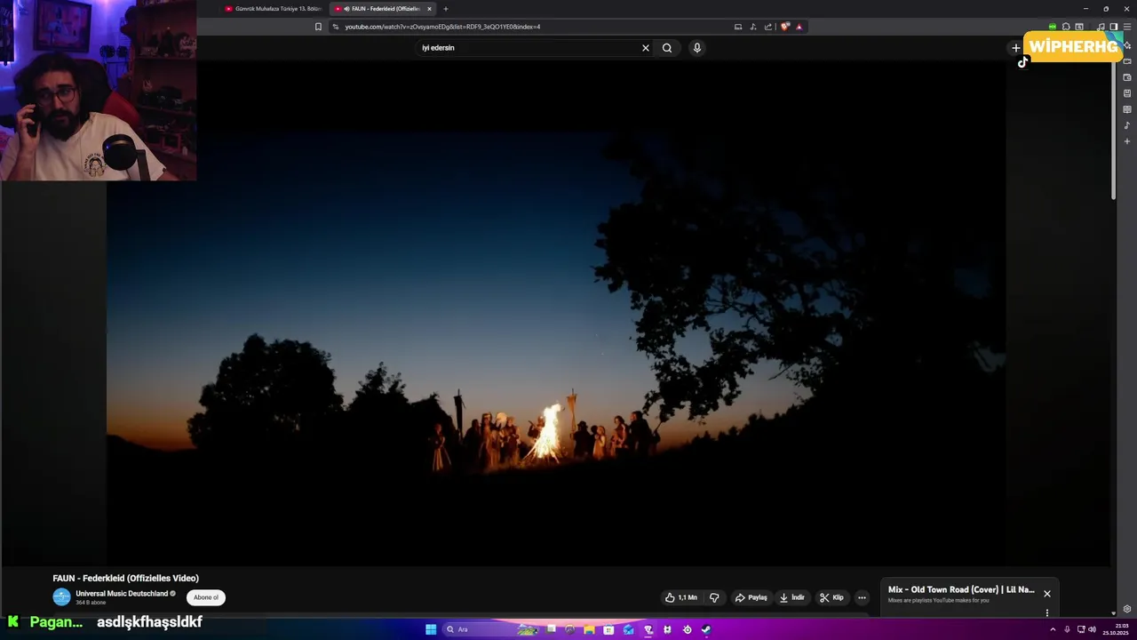Click YouTube create plus button
Screen dimensions: 1137x640
click(x=1016, y=48)
